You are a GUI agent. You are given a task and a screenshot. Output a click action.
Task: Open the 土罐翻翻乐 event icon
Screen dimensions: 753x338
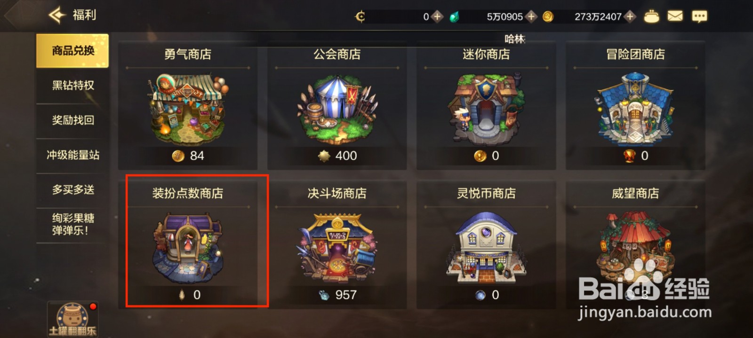click(x=72, y=320)
